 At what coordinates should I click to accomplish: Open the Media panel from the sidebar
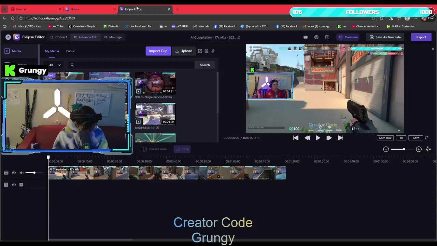click(x=13, y=51)
